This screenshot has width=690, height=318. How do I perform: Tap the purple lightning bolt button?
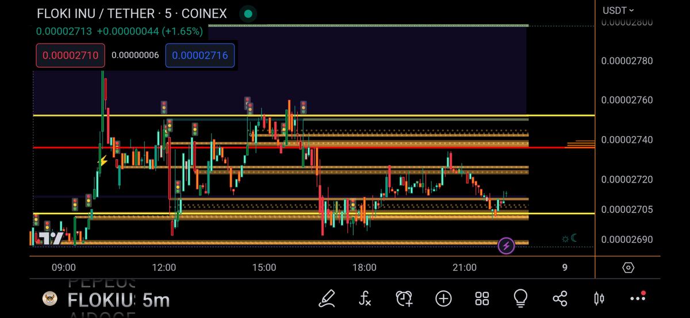506,246
